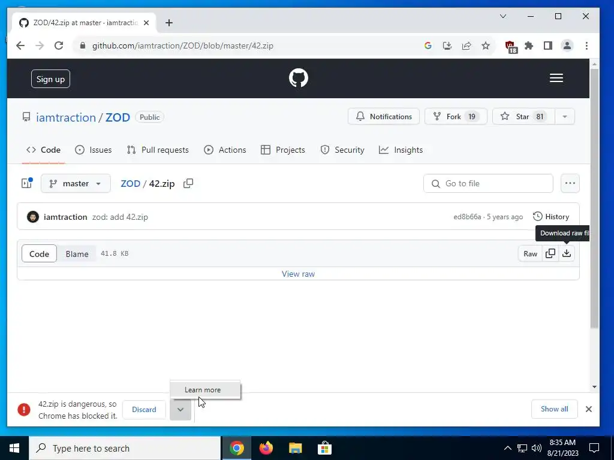Click the red warning icon for 42.zip
614x460 pixels.
24,410
